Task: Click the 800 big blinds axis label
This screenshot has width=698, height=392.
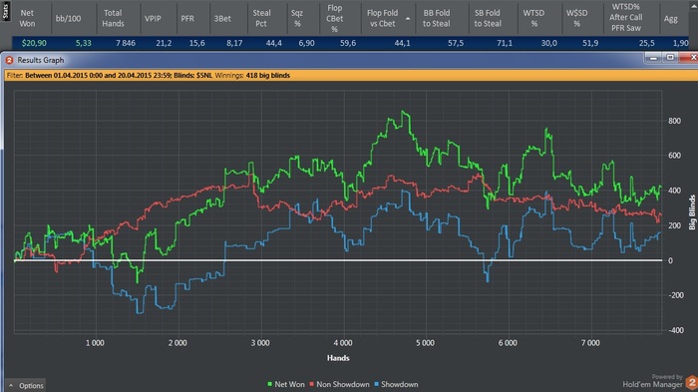Action: pyautogui.click(x=674, y=121)
